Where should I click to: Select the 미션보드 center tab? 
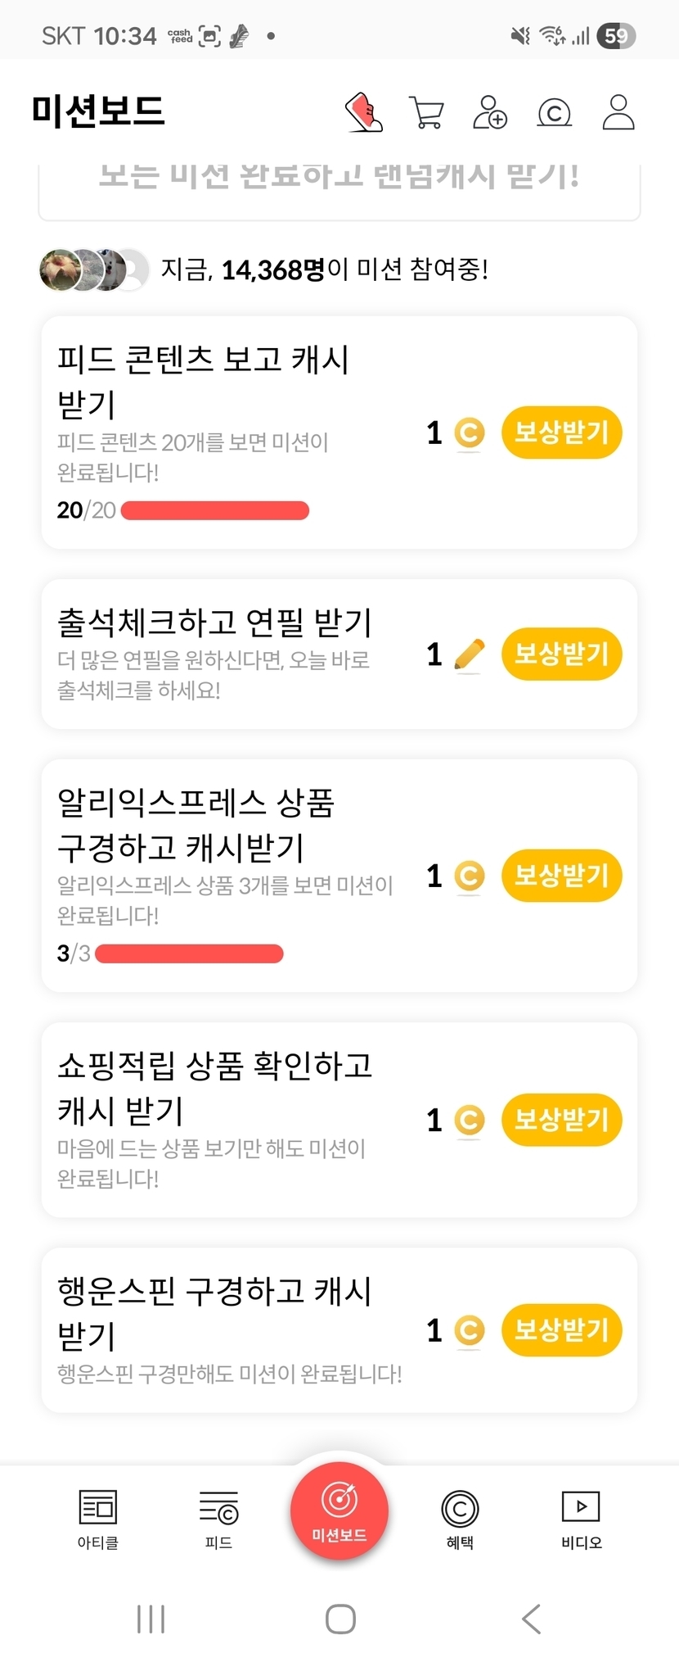coord(339,1510)
